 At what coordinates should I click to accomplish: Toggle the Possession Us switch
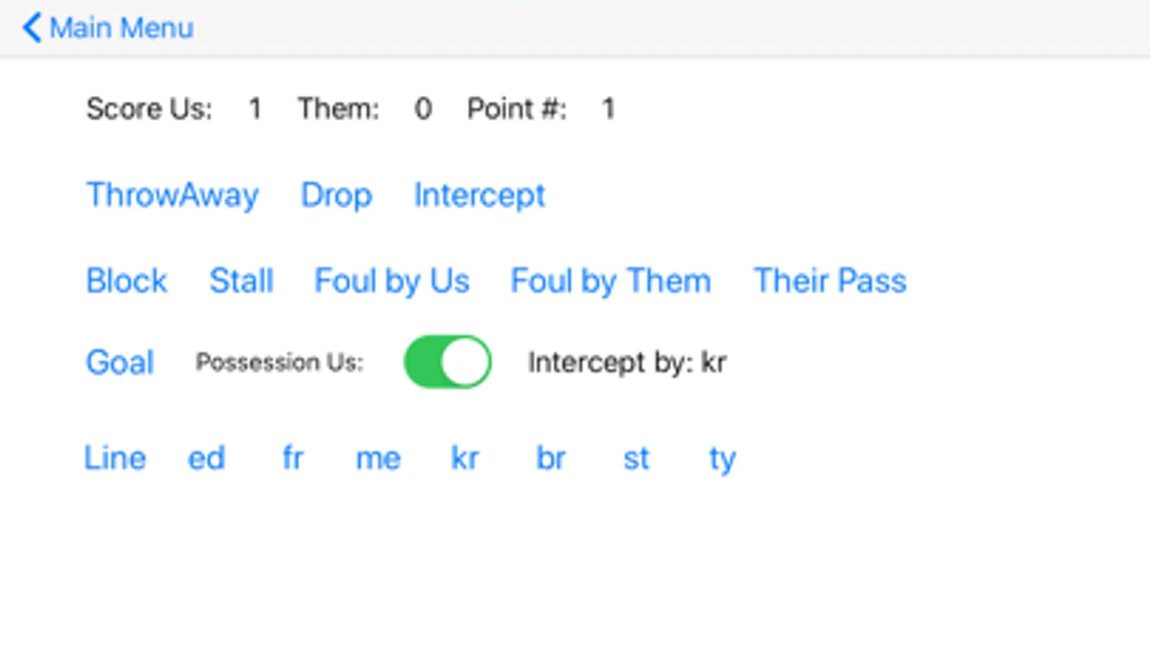(447, 362)
